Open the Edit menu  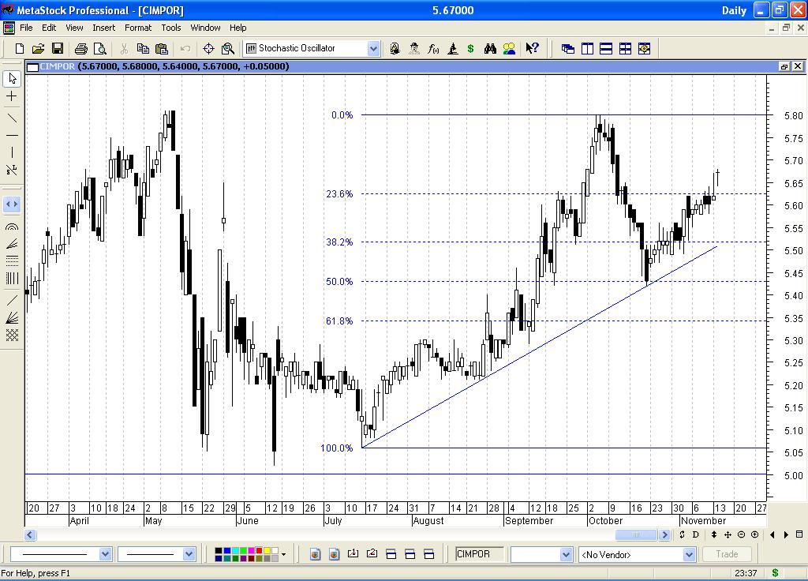(49, 28)
